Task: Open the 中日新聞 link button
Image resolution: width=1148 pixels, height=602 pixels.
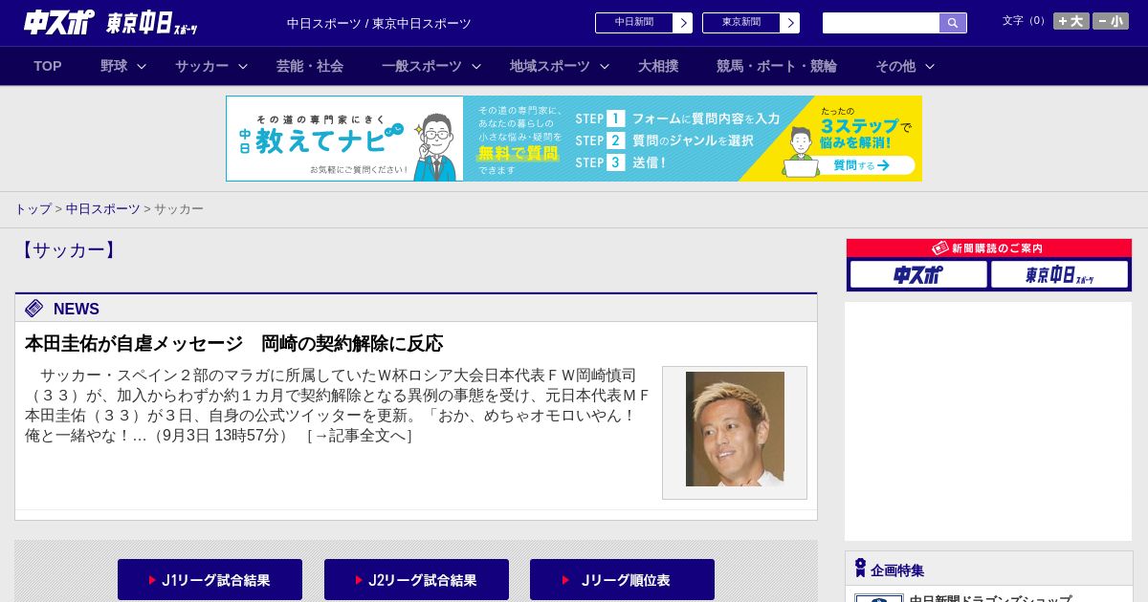Action: click(x=634, y=23)
